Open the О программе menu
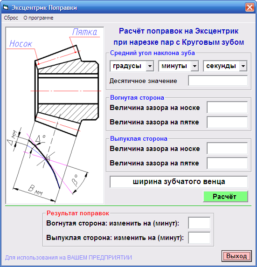Viewport: 257px width, 267px height. 38,18
